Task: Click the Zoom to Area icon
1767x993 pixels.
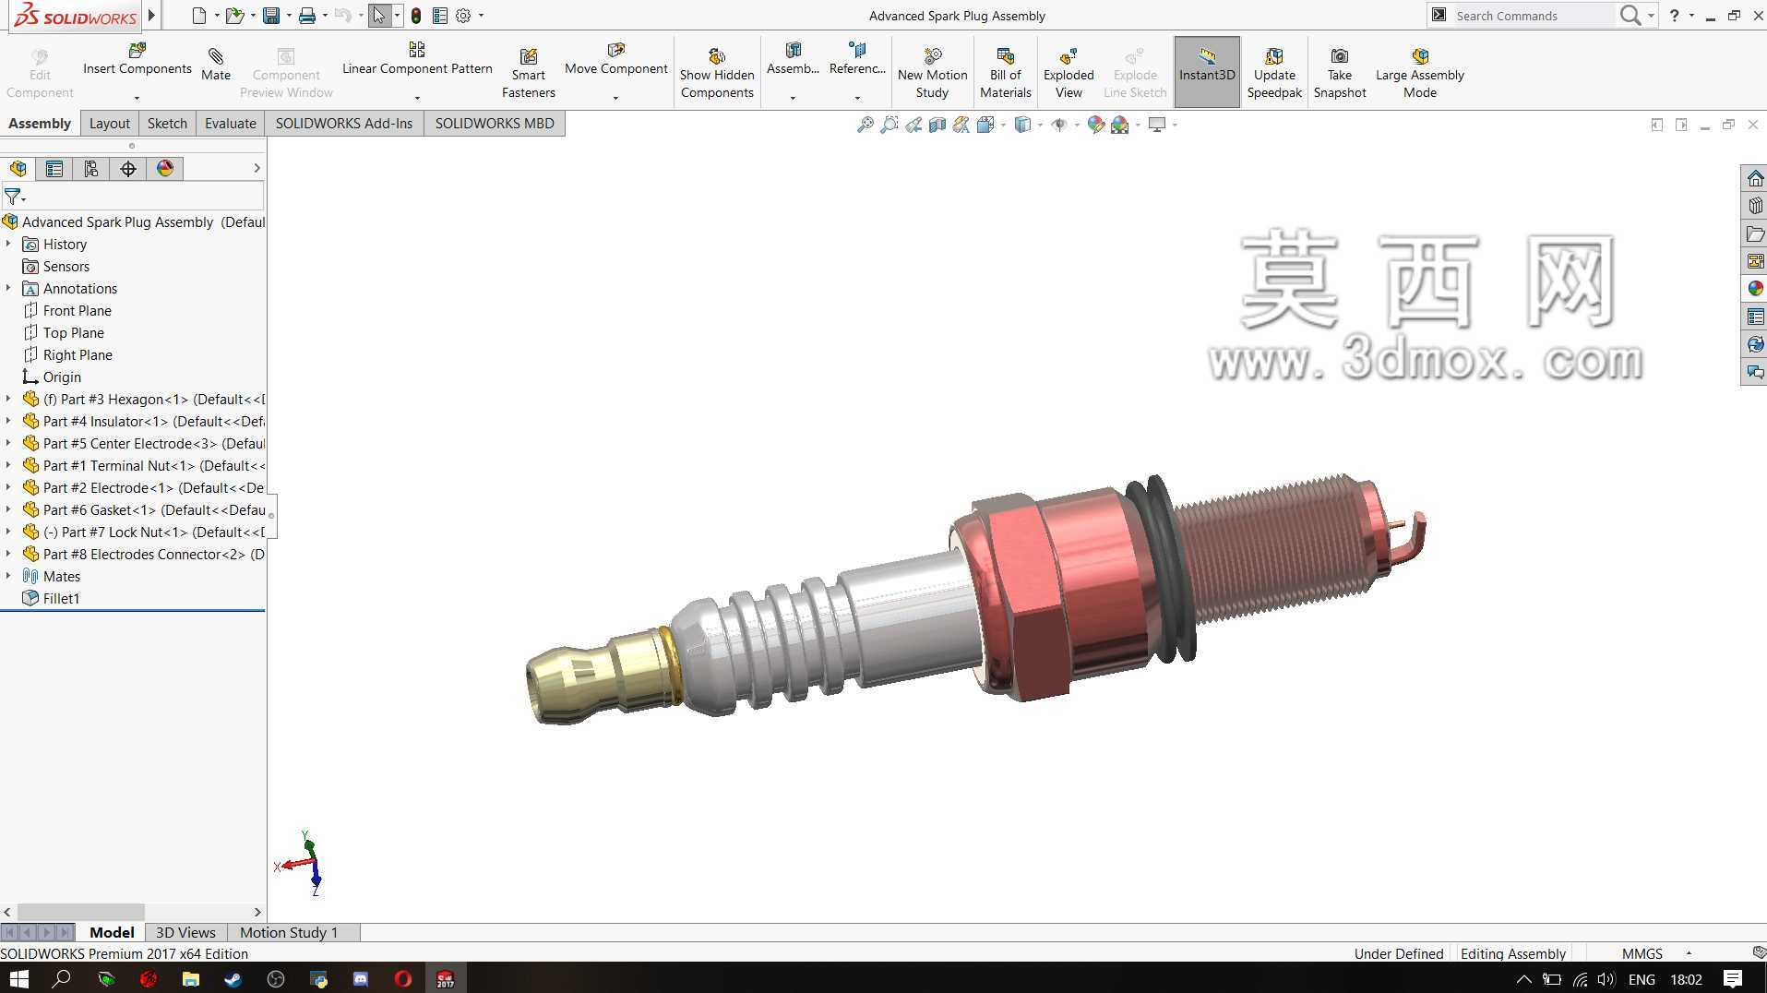Action: click(889, 125)
